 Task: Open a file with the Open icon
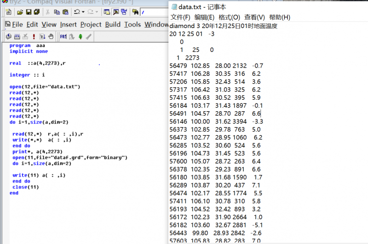19,12
